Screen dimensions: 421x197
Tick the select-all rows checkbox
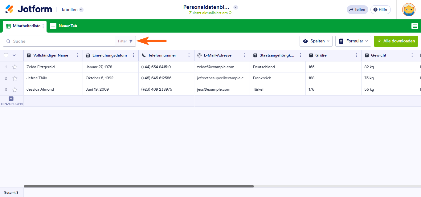coord(6,55)
